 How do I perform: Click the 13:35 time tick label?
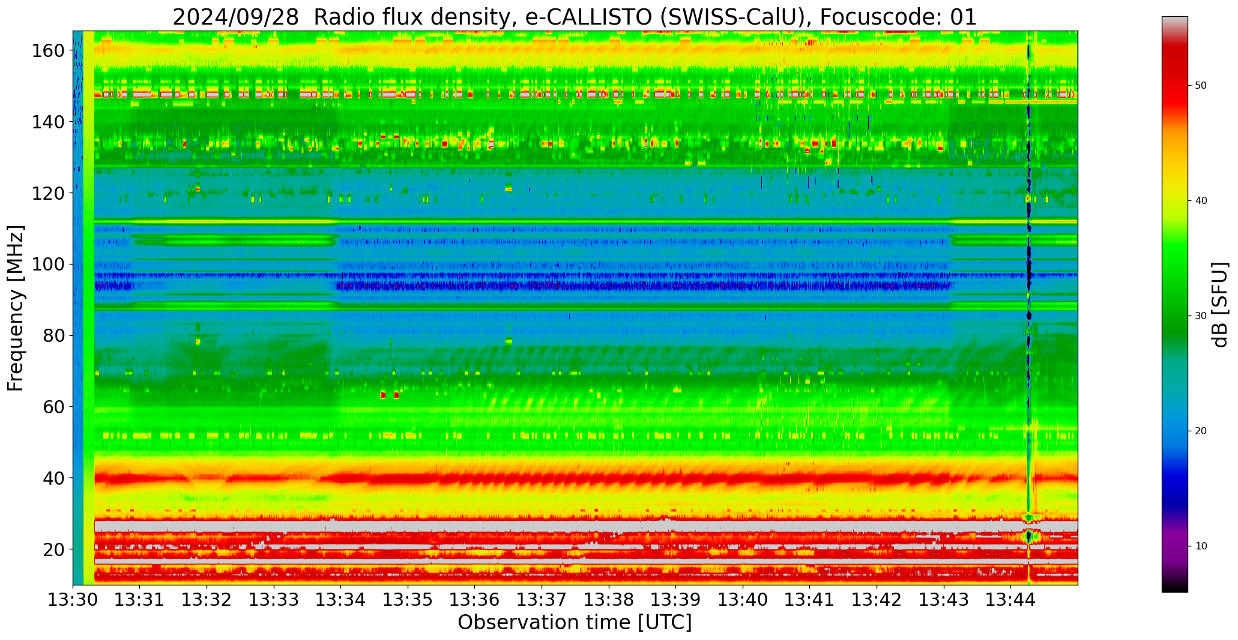[408, 600]
